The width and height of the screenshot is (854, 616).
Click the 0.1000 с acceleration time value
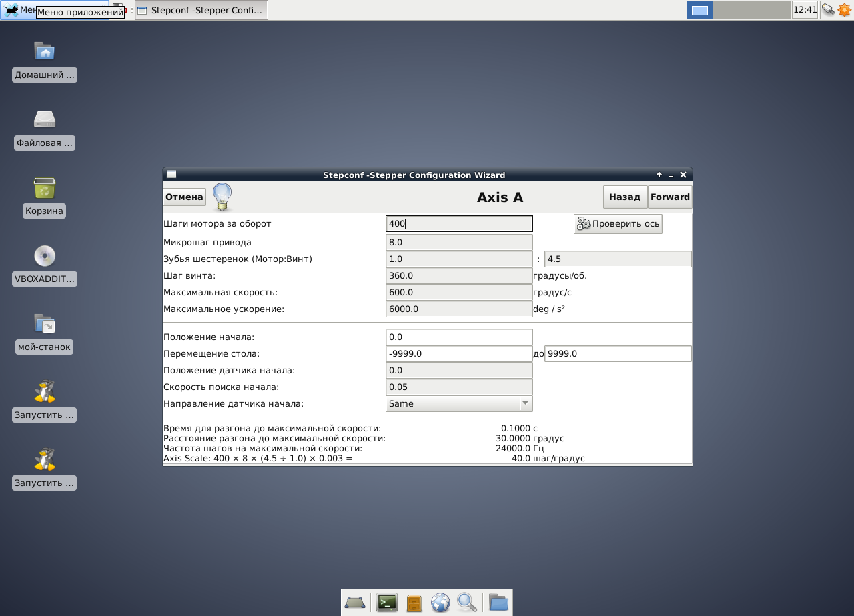519,429
